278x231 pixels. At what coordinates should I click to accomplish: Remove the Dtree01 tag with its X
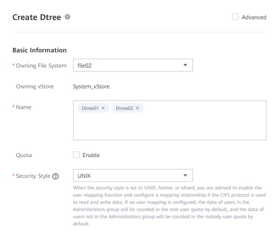click(103, 108)
